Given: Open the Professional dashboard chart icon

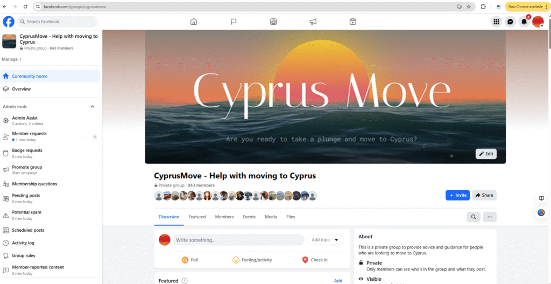Looking at the screenshot, I should coord(273,22).
